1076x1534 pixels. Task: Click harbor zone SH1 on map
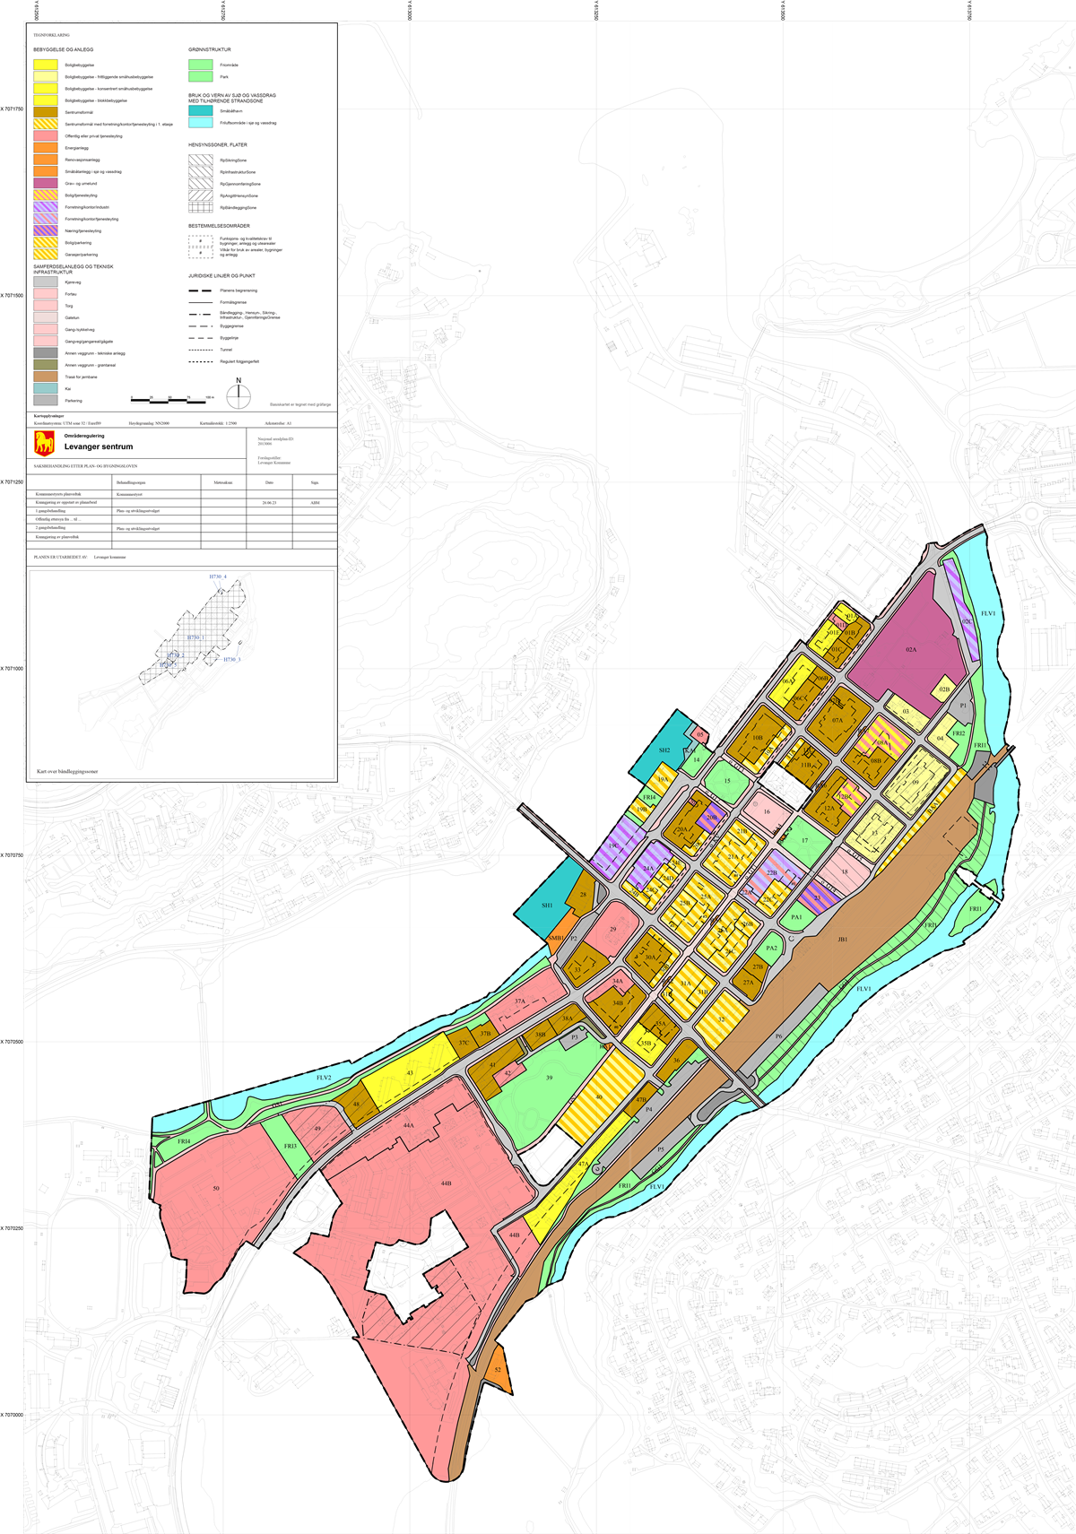pyautogui.click(x=546, y=906)
